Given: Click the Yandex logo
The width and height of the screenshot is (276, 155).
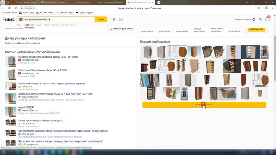Looking at the screenshot, I should (x=8, y=19).
